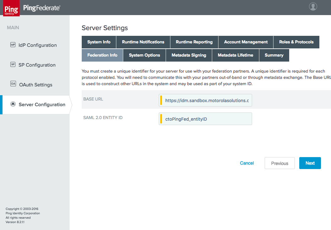Screen dimensions: 331x230
Task: Focus the SAML 2.0 Entity ID field
Action: 205,119
